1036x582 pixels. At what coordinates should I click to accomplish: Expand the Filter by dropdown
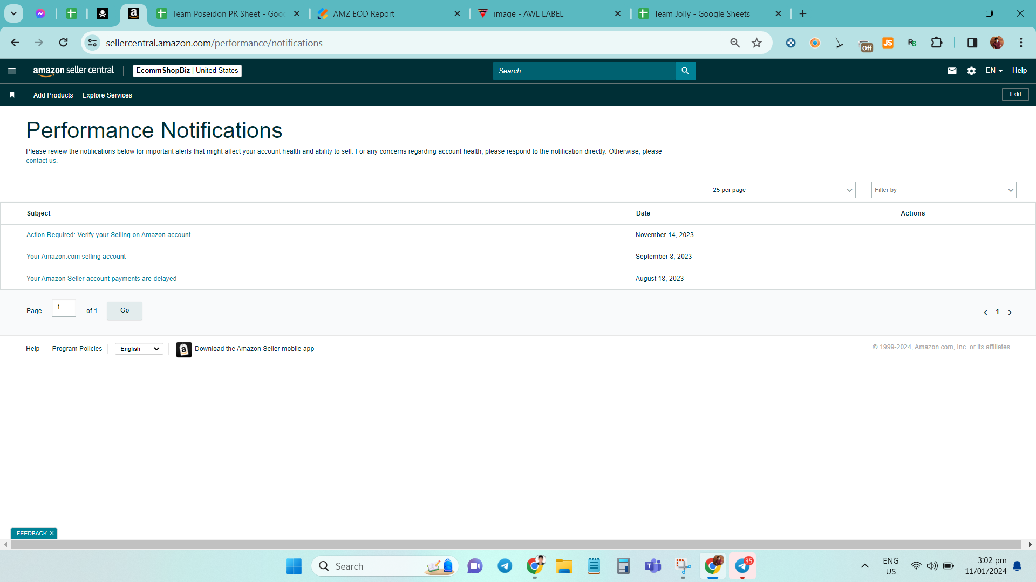[944, 190]
